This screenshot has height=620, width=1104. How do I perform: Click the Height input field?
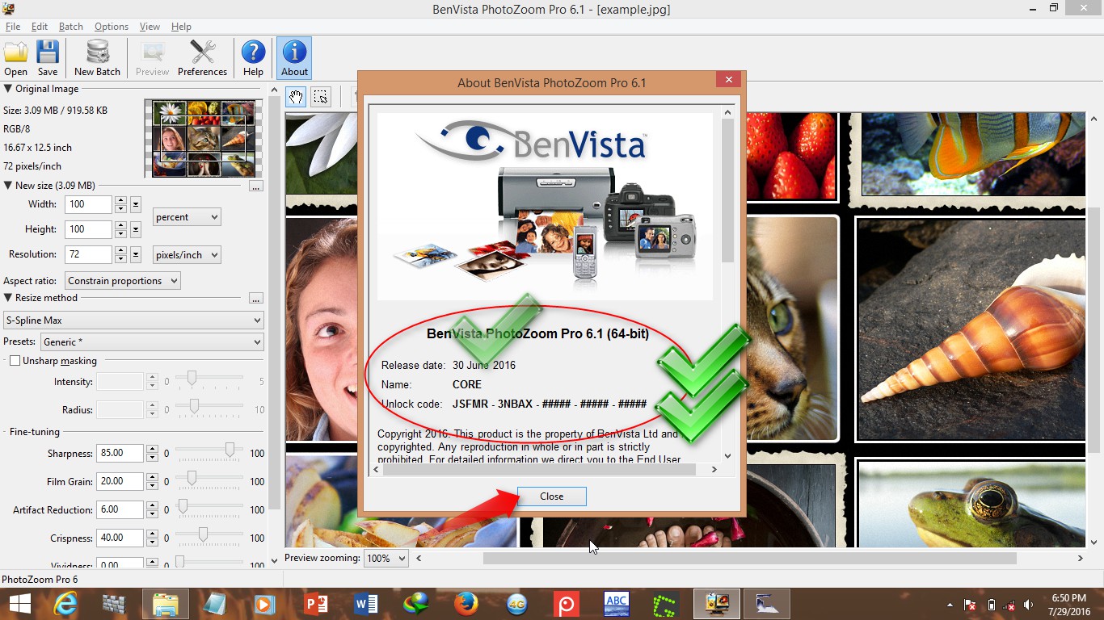(88, 229)
